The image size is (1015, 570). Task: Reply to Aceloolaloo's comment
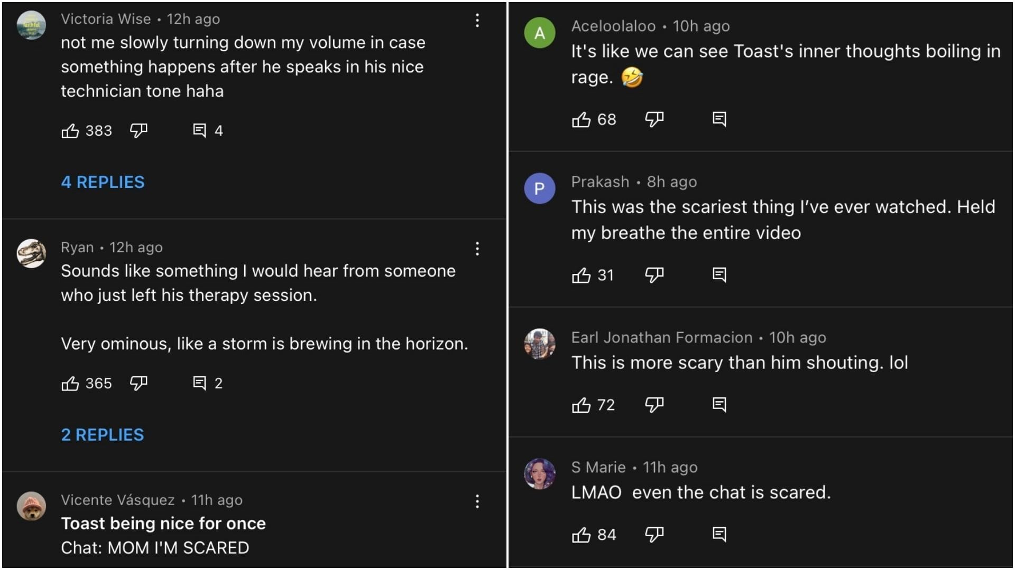coord(719,119)
